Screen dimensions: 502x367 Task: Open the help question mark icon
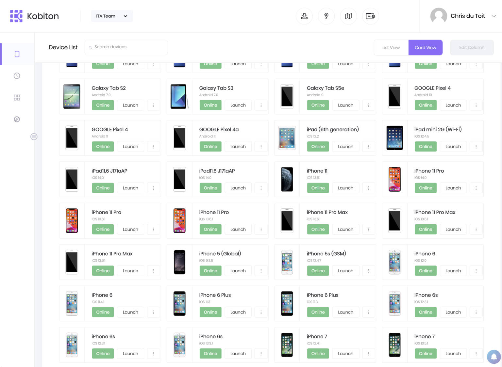(326, 16)
